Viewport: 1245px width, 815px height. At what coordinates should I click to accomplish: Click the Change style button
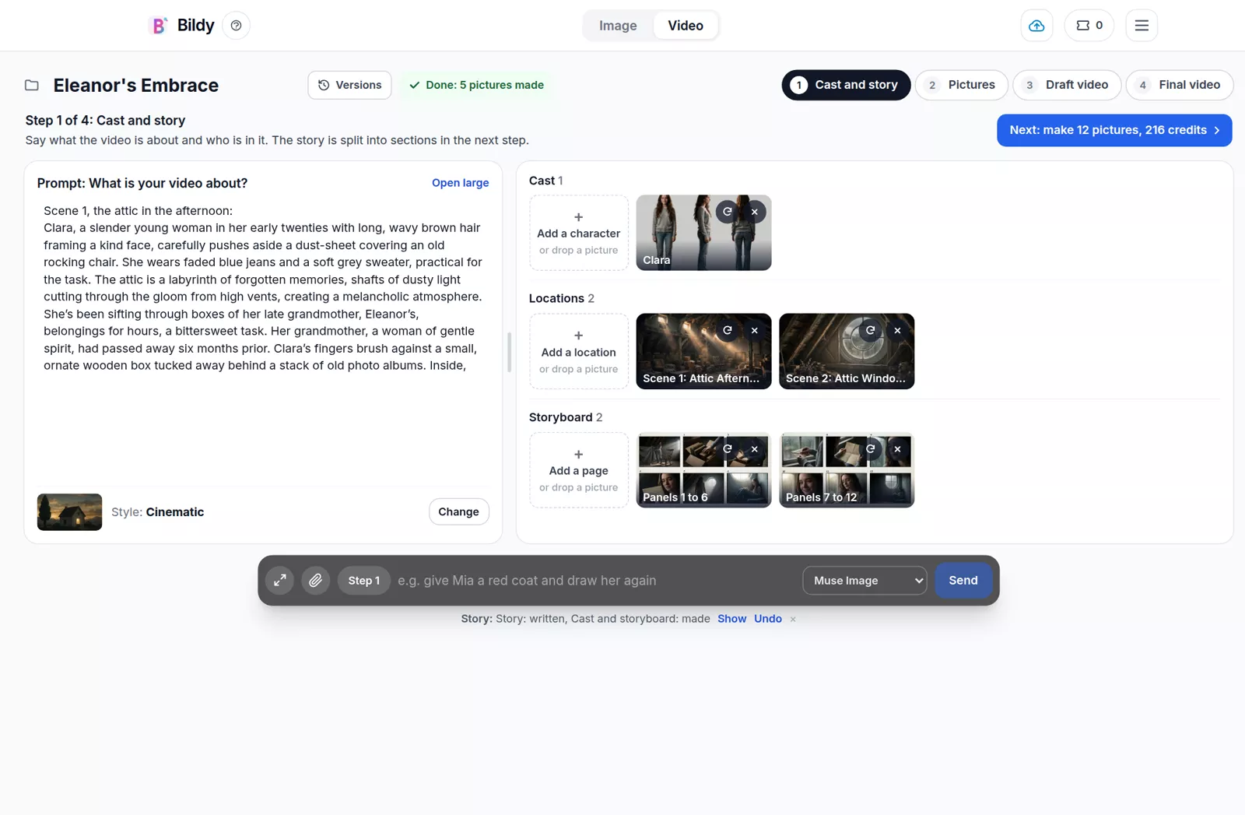click(458, 512)
